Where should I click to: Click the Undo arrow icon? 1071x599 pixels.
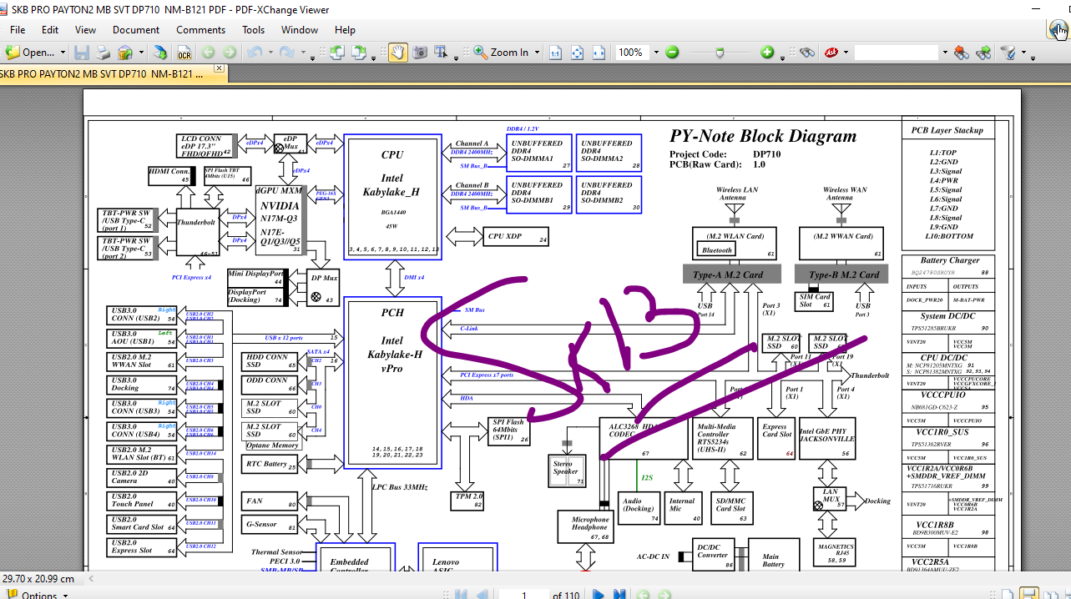tap(254, 53)
